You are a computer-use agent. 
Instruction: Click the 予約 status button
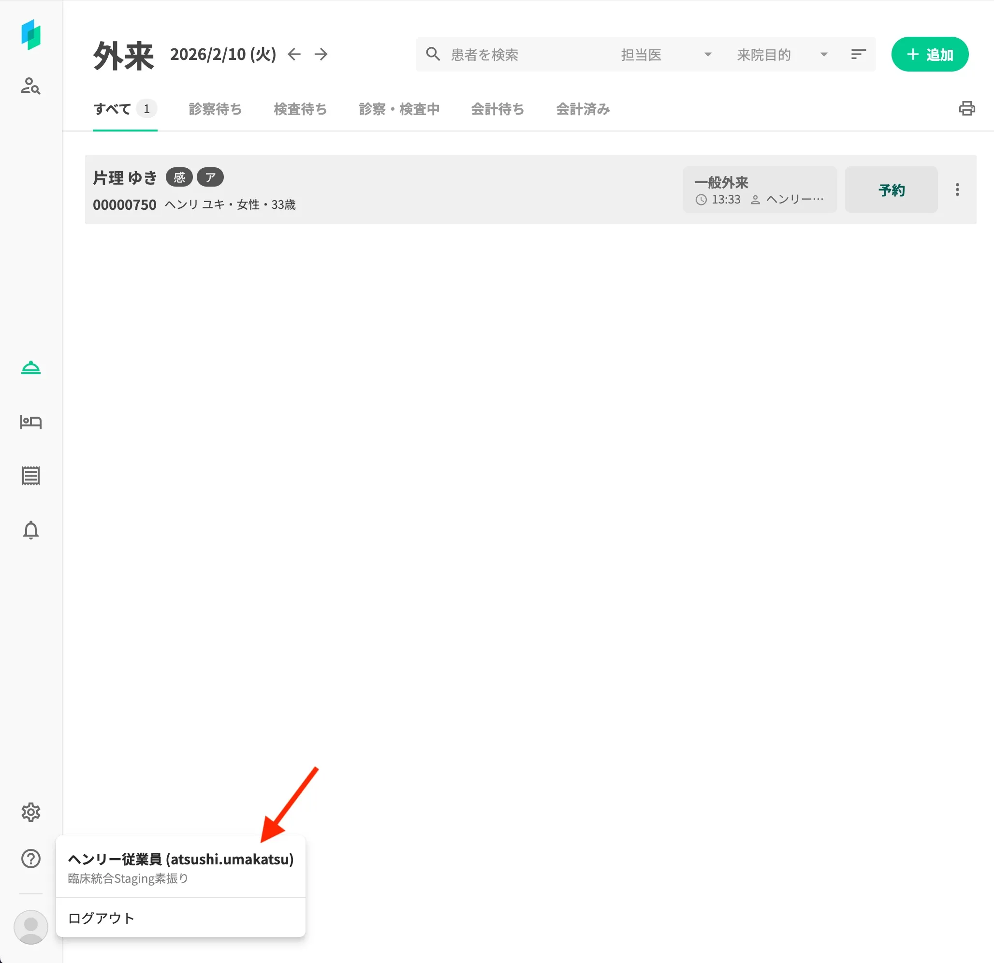(891, 190)
